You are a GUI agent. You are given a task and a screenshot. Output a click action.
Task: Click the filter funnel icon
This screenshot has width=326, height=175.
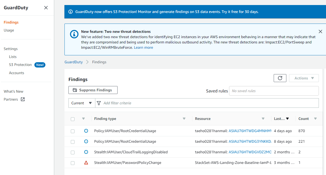[99, 103]
